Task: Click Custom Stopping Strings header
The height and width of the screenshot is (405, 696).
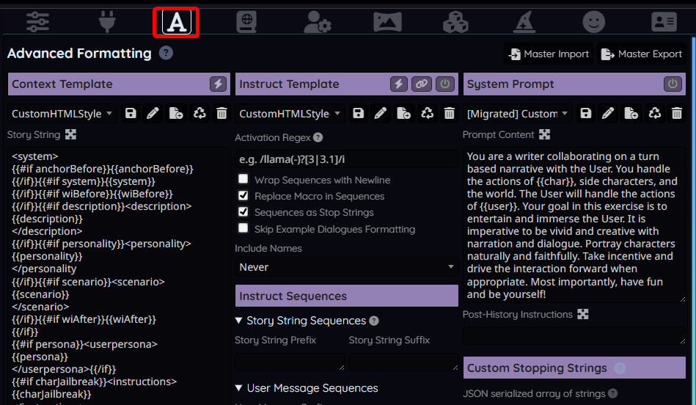Action: pyautogui.click(x=574, y=368)
